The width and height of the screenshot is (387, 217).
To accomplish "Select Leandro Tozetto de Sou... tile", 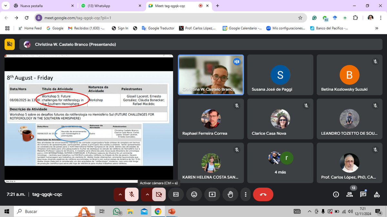I will tap(349, 119).
